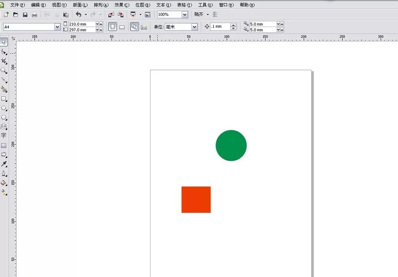The height and width of the screenshot is (277, 398).
Task: Select the Interactive Blend tool
Action: (4, 155)
